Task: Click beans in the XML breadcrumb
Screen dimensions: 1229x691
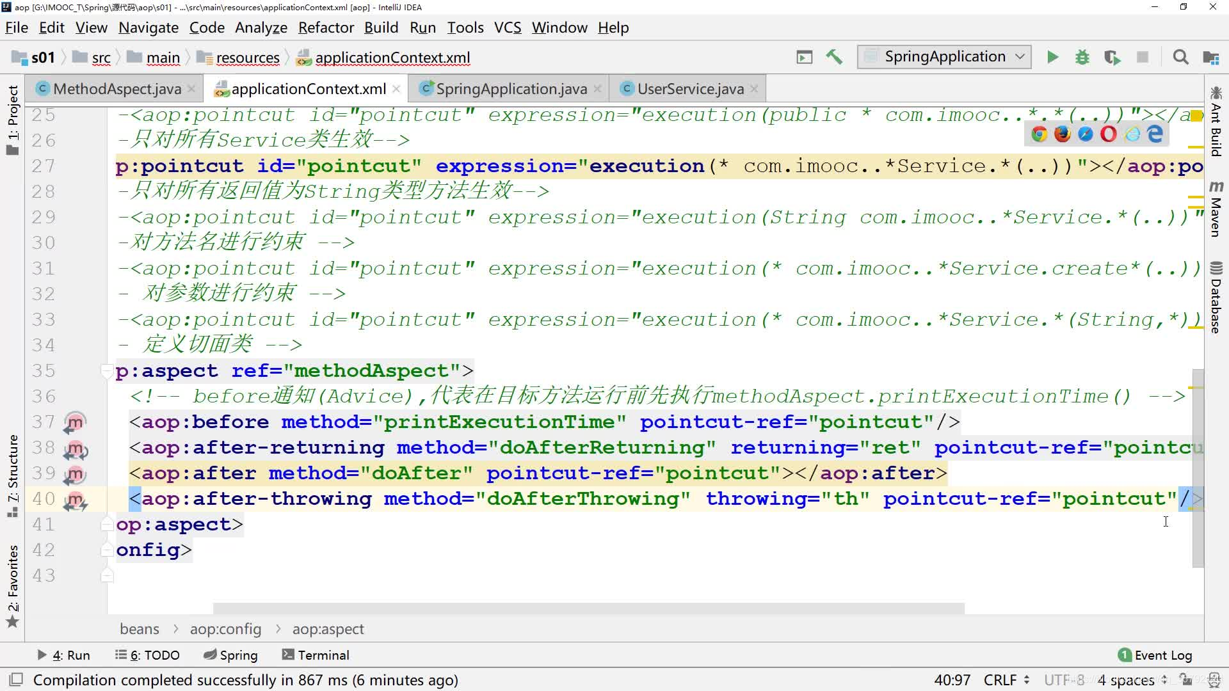Action: (x=139, y=629)
